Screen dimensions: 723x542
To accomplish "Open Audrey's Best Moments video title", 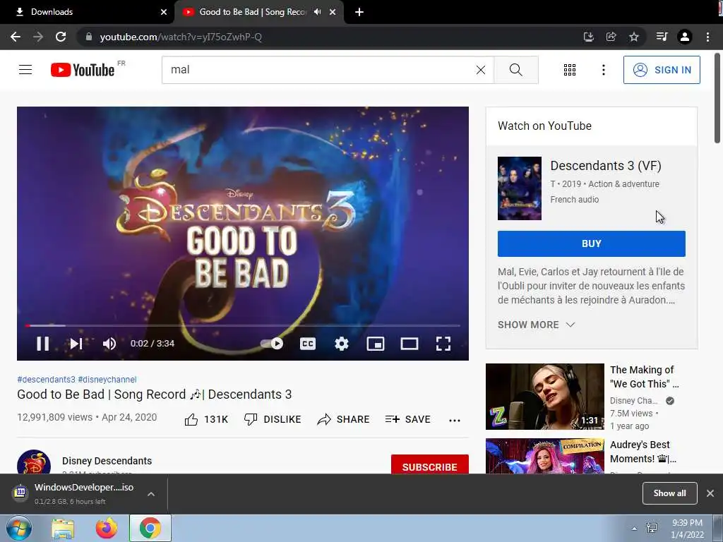I will 643,452.
